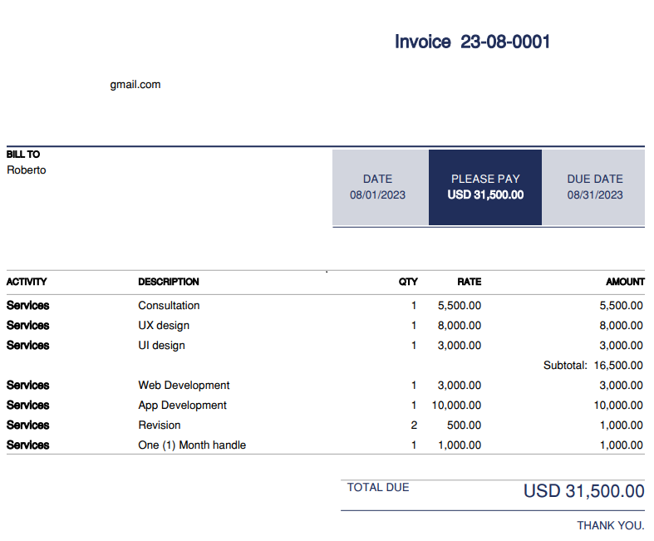The height and width of the screenshot is (541, 654).
Task: Click Services in the Consultation row
Action: pos(28,305)
